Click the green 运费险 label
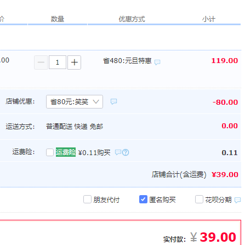 tap(66, 152)
